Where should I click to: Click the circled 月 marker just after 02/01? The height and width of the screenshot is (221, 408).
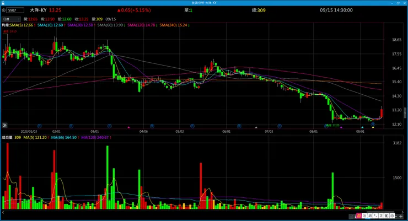coord(71,126)
